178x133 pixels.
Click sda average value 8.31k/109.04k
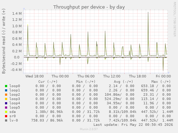point(122,112)
